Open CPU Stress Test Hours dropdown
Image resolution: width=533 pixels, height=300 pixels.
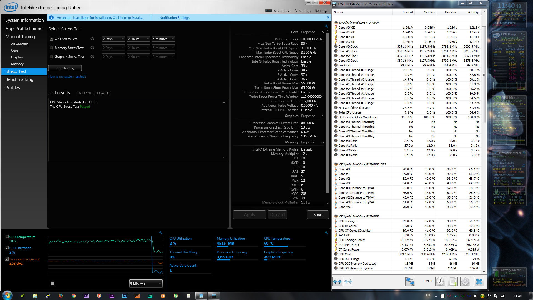tap(139, 39)
